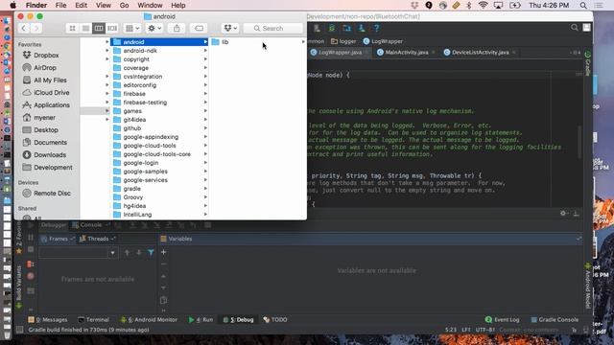This screenshot has height=345, width=614.
Task: Open the Edit menu
Action: coord(81,5)
